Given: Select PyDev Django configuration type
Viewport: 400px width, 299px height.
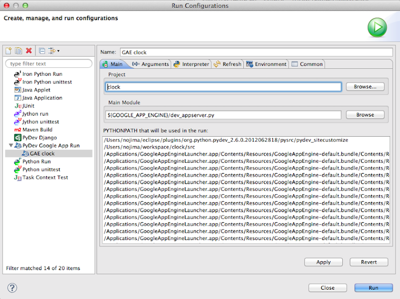Looking at the screenshot, I should tap(39, 138).
